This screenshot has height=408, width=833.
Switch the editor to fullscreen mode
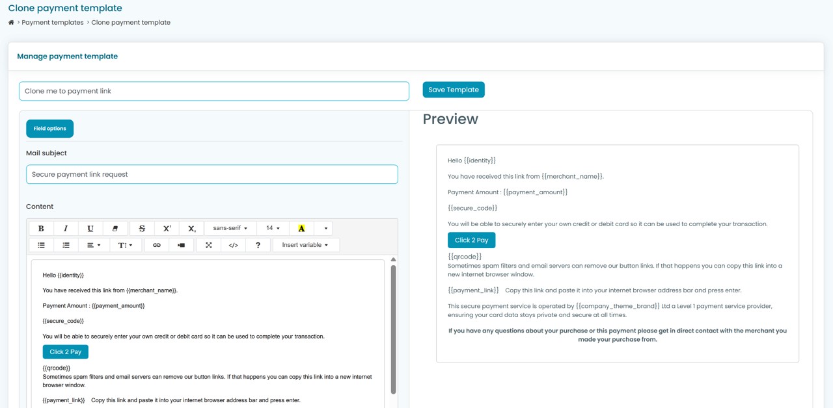coord(208,245)
